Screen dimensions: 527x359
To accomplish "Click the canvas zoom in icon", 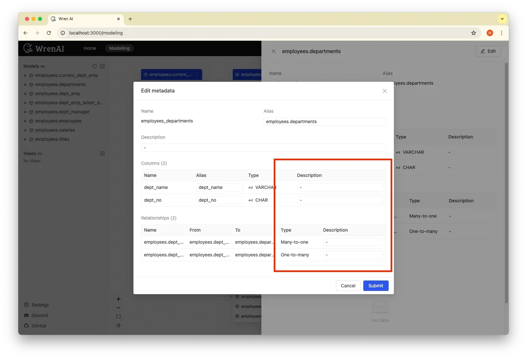I will point(118,299).
